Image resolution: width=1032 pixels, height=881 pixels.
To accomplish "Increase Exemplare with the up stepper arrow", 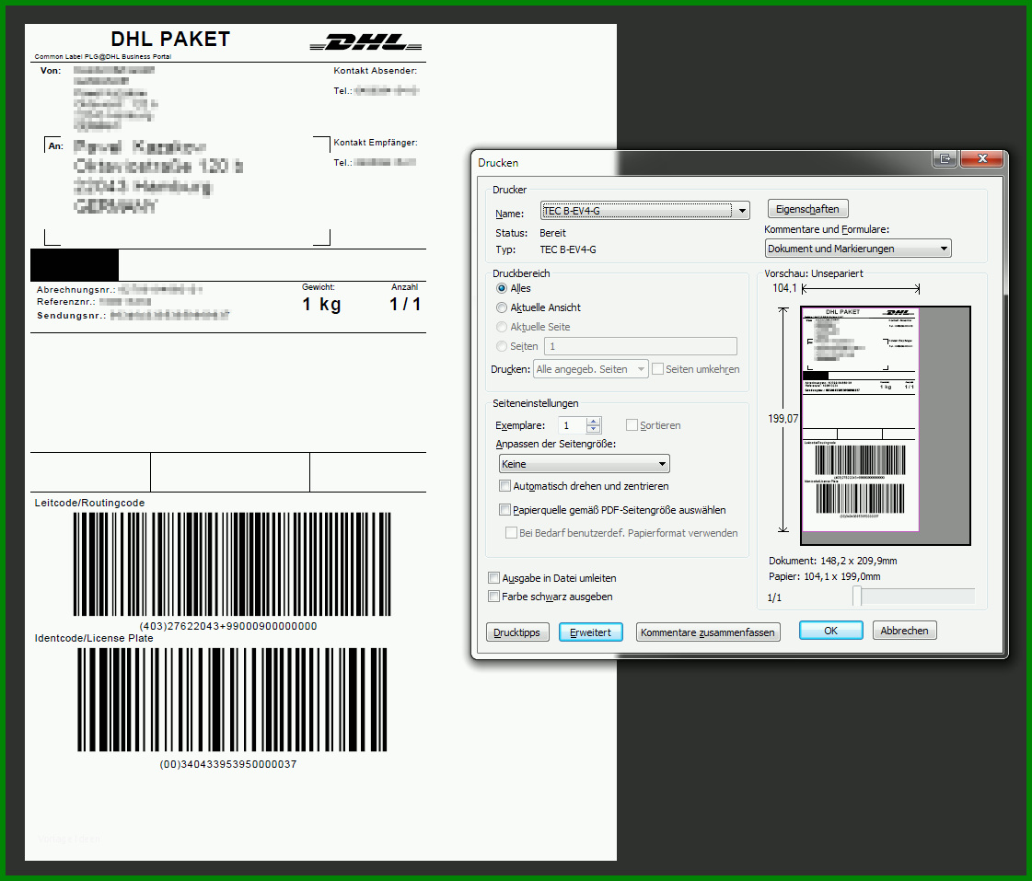I will pyautogui.click(x=593, y=421).
